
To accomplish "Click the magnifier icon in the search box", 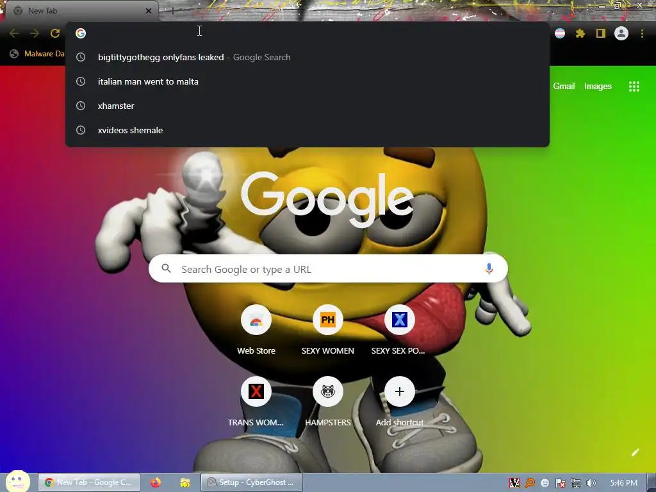I will (166, 268).
